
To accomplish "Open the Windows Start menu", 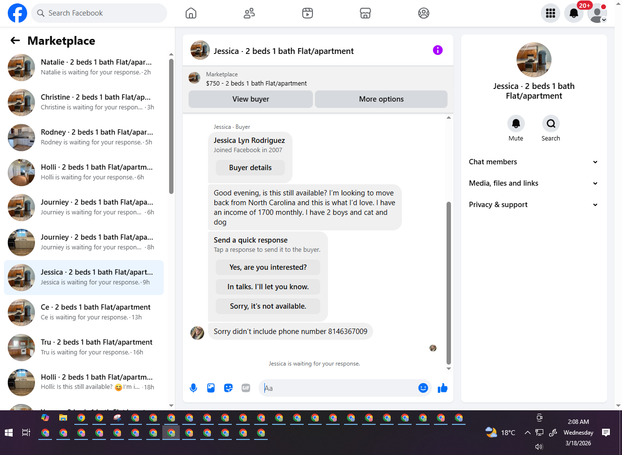I will click(9, 433).
